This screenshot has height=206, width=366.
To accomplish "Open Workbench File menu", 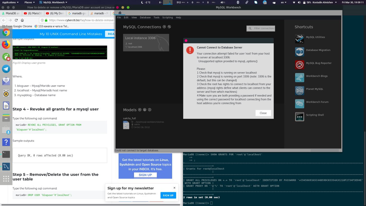I will coord(119,17).
